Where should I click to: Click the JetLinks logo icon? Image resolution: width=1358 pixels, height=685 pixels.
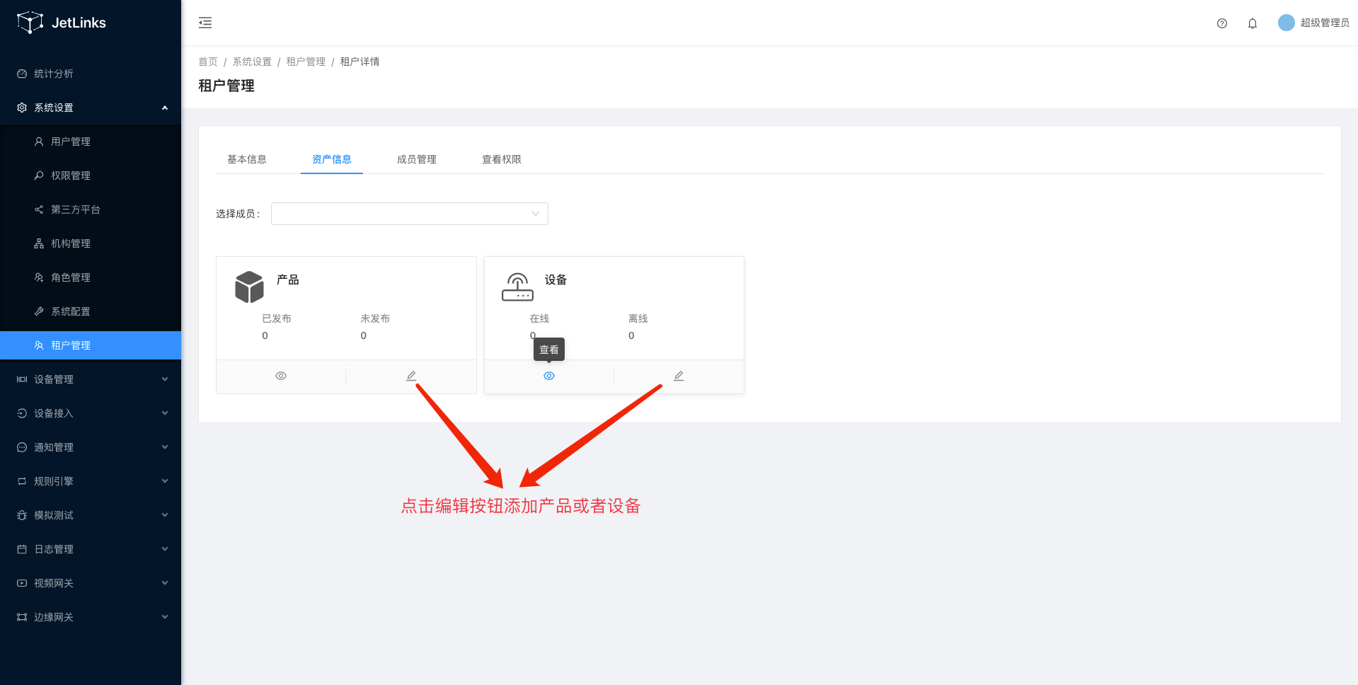[x=30, y=23]
